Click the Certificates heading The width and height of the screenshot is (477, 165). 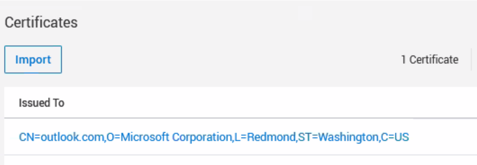(x=41, y=23)
